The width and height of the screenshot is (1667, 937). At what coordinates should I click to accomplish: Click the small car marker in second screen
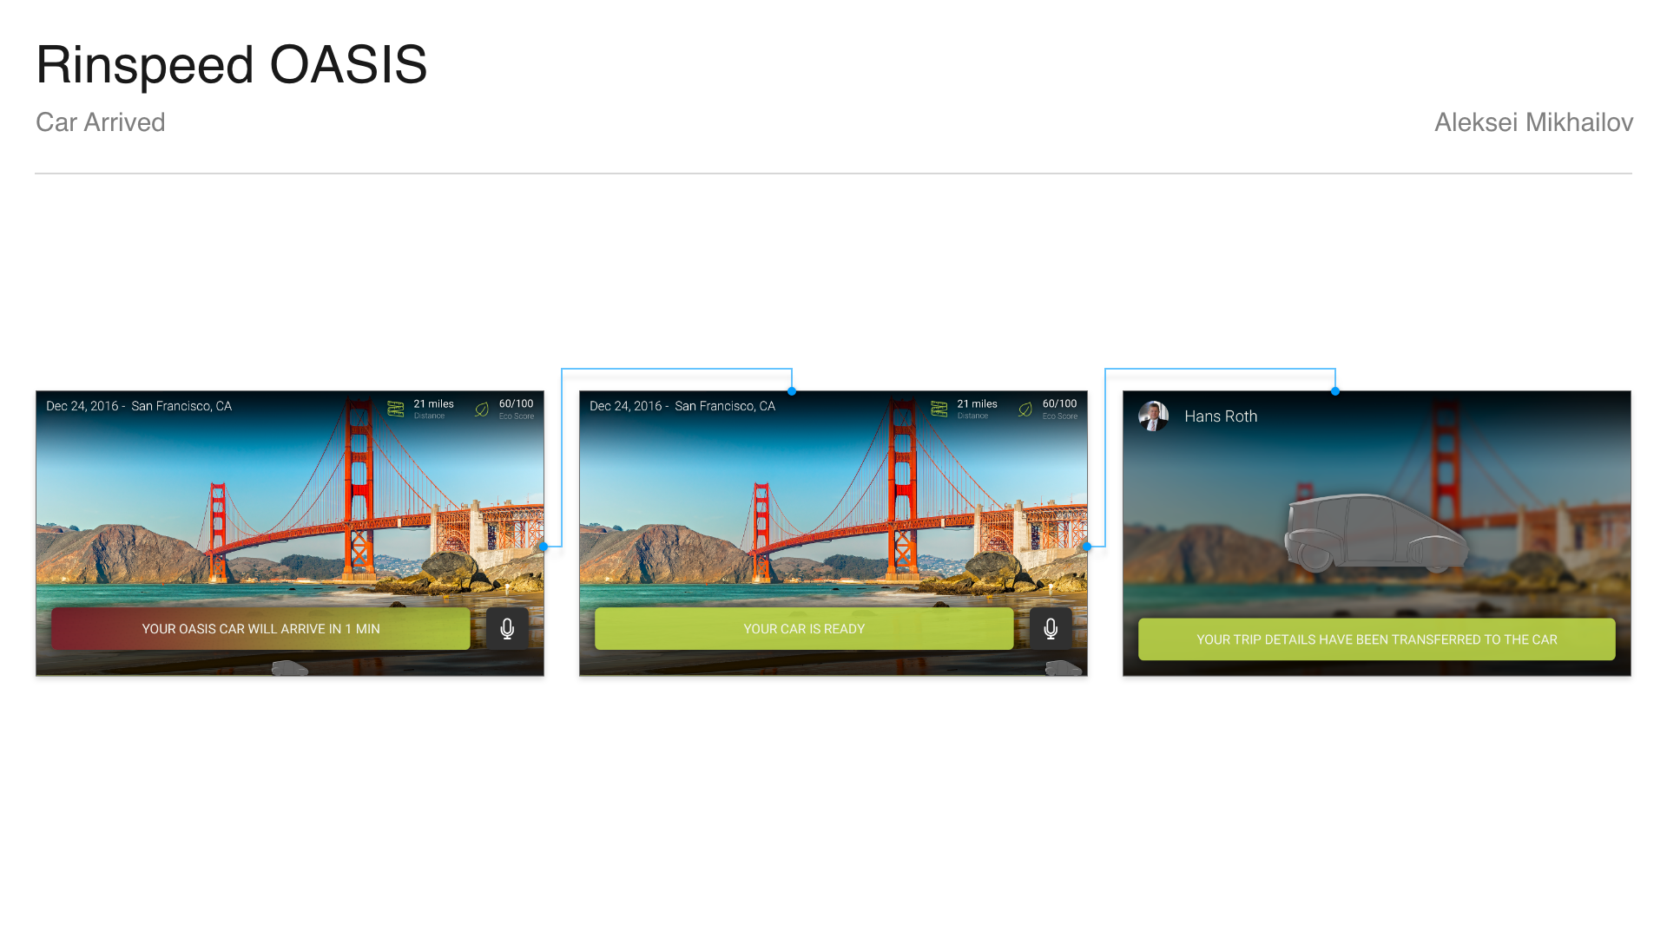pyautogui.click(x=1064, y=668)
